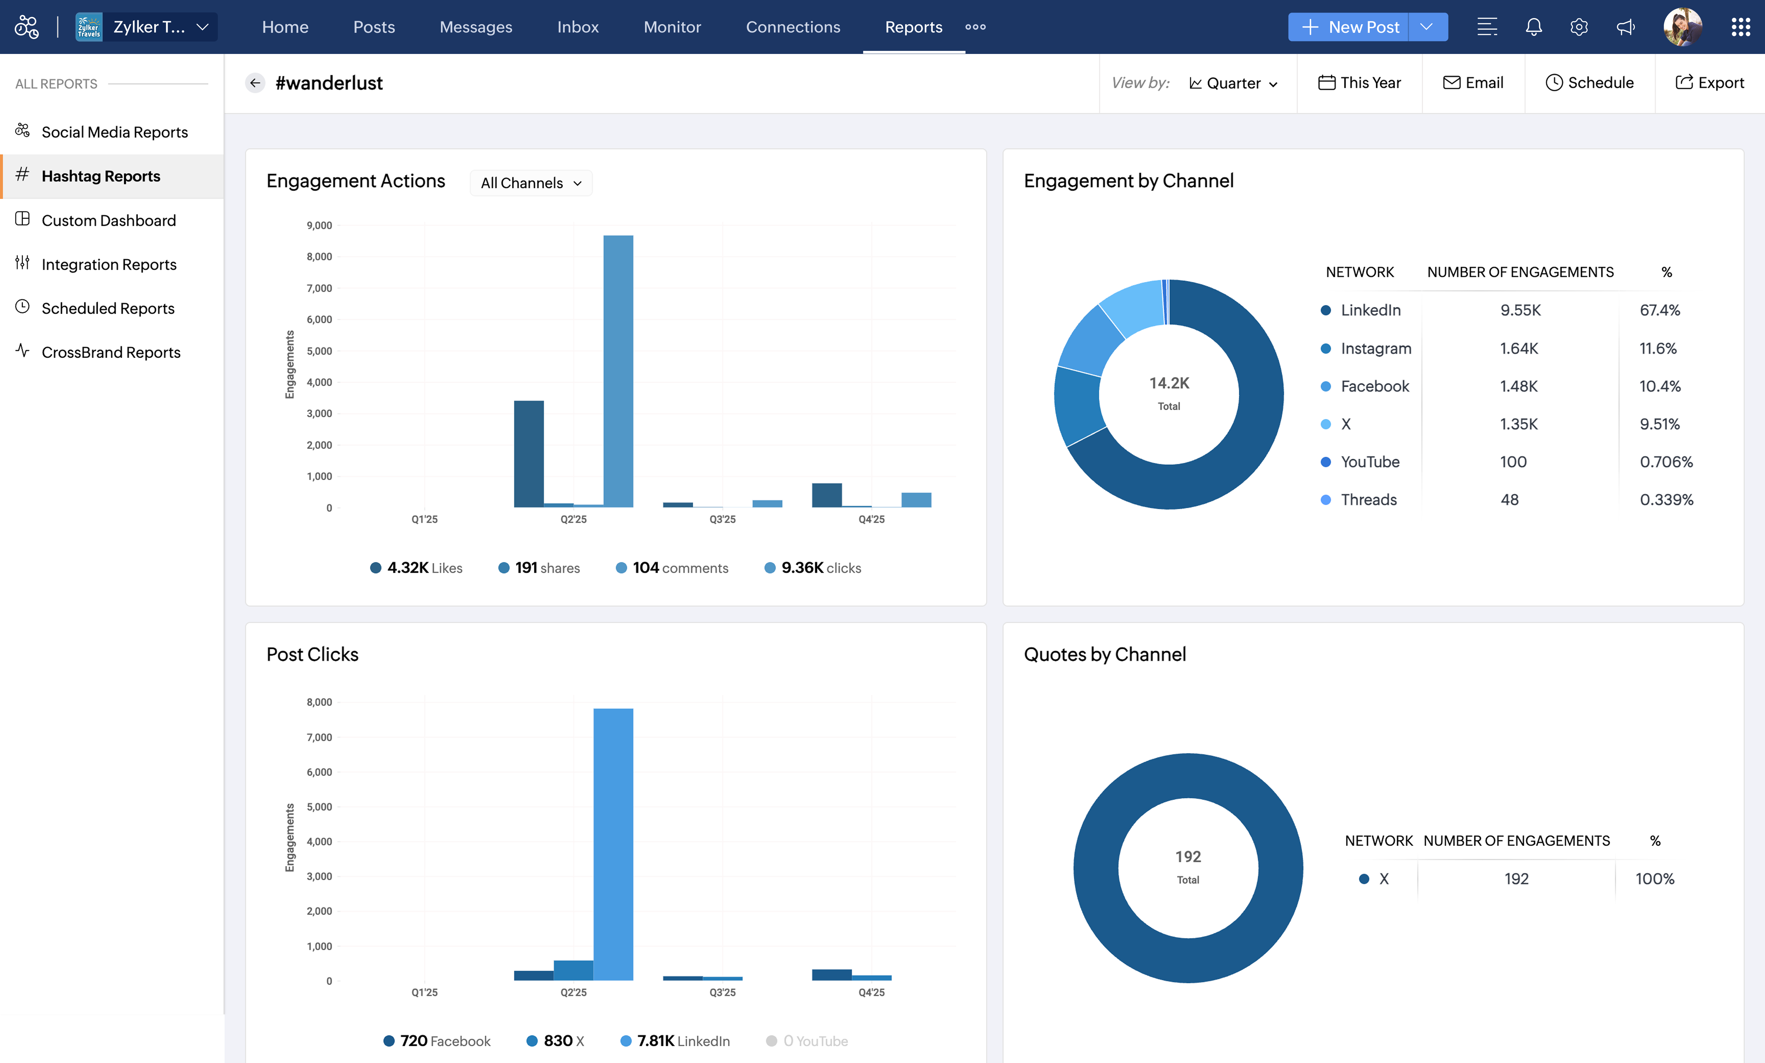Click the back arrow beside #wanderlust
This screenshot has height=1063, width=1765.
pos(255,83)
